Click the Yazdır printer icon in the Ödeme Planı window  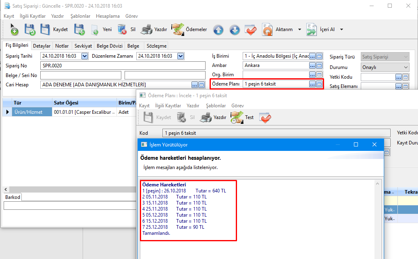click(206, 117)
